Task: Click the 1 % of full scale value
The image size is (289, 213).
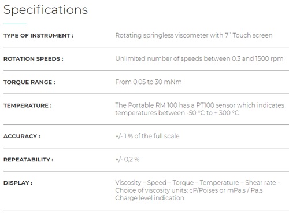Action: point(147,136)
